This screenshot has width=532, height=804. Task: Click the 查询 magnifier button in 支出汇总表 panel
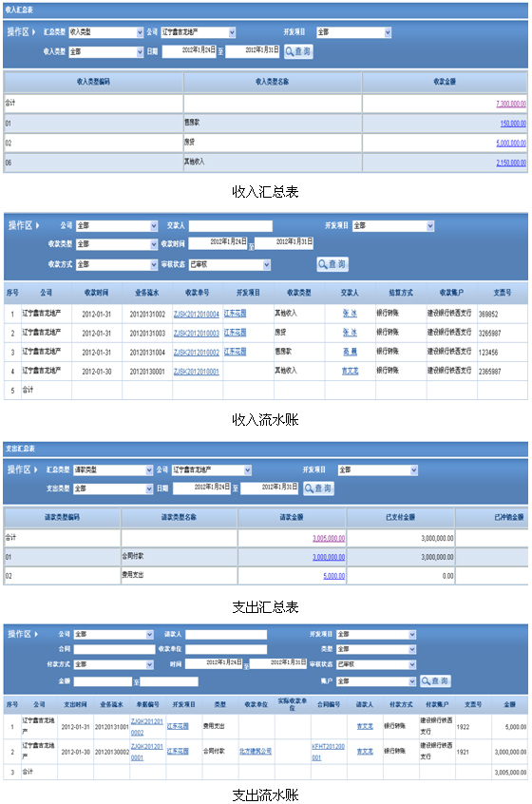point(318,488)
